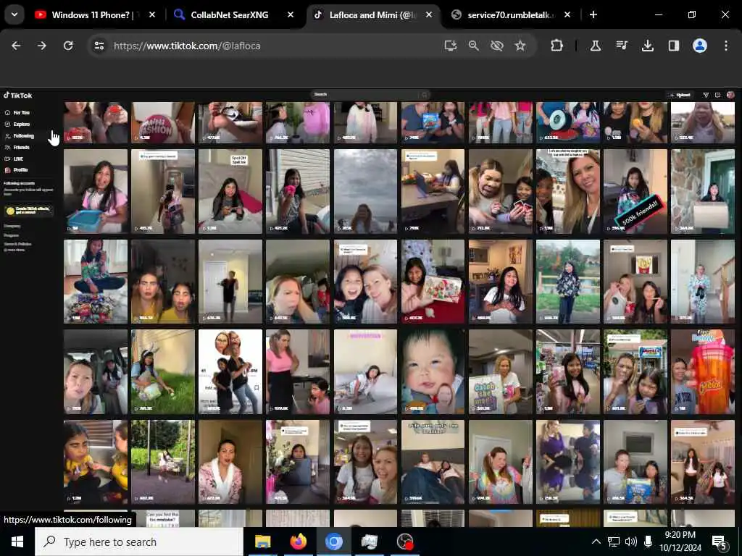The height and width of the screenshot is (556, 742).
Task: Open site information icon in address bar
Action: [x=99, y=46]
